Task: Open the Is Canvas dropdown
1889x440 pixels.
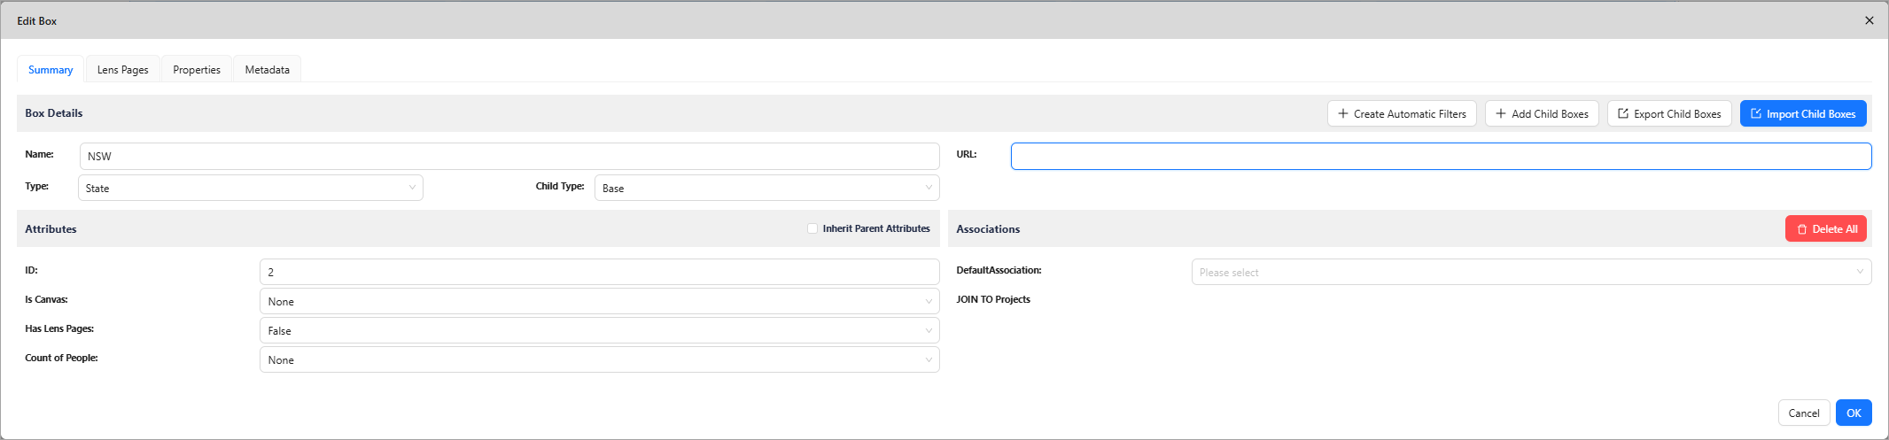Action: coord(600,301)
